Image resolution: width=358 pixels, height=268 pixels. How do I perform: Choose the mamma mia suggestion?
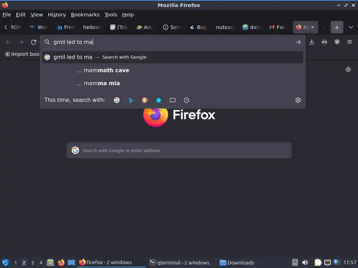[173, 83]
